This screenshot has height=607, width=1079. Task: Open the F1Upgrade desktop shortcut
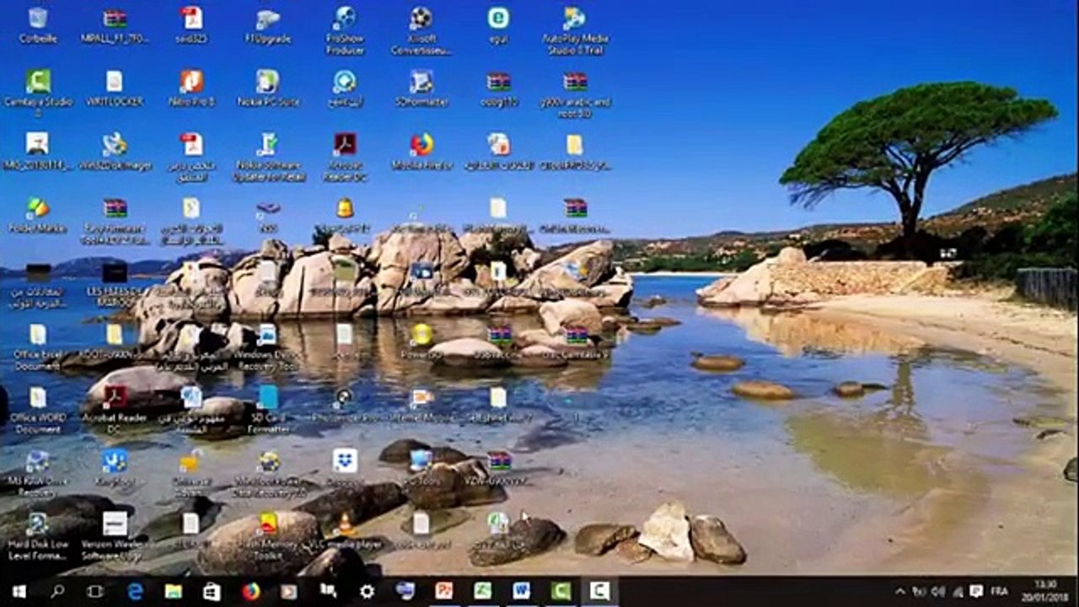(x=268, y=25)
